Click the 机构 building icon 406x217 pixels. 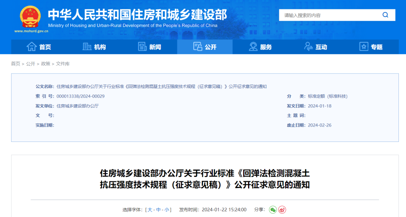(86, 47)
